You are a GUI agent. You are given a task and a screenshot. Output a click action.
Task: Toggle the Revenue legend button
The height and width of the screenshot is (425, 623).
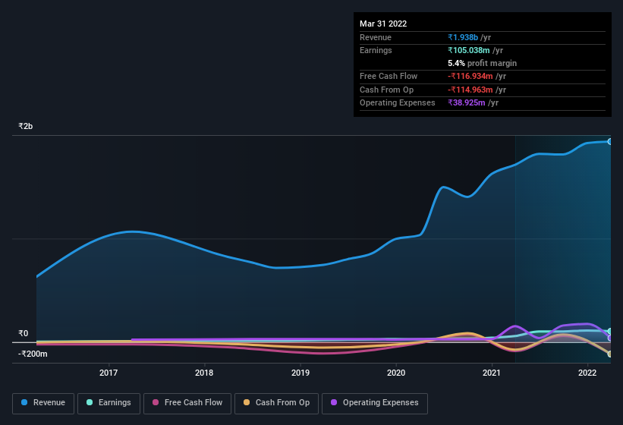point(43,403)
